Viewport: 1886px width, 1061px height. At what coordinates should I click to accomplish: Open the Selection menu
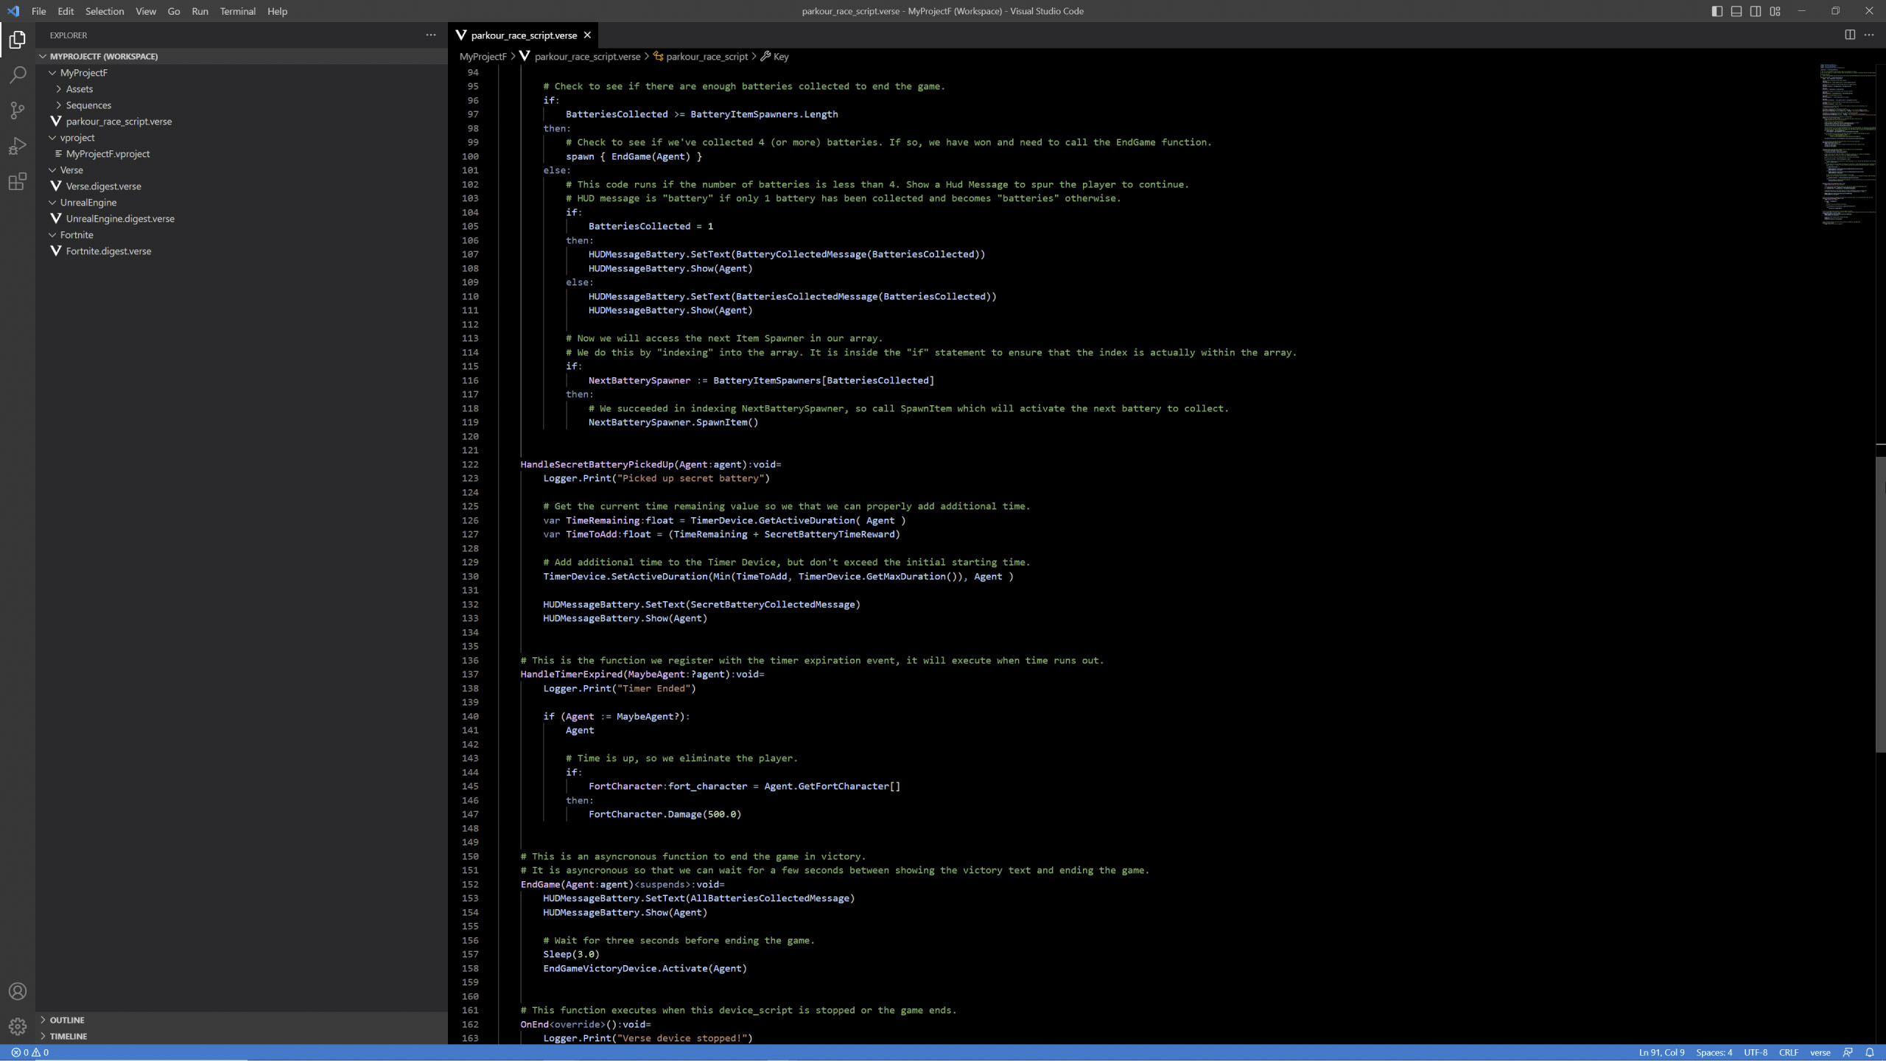point(104,11)
